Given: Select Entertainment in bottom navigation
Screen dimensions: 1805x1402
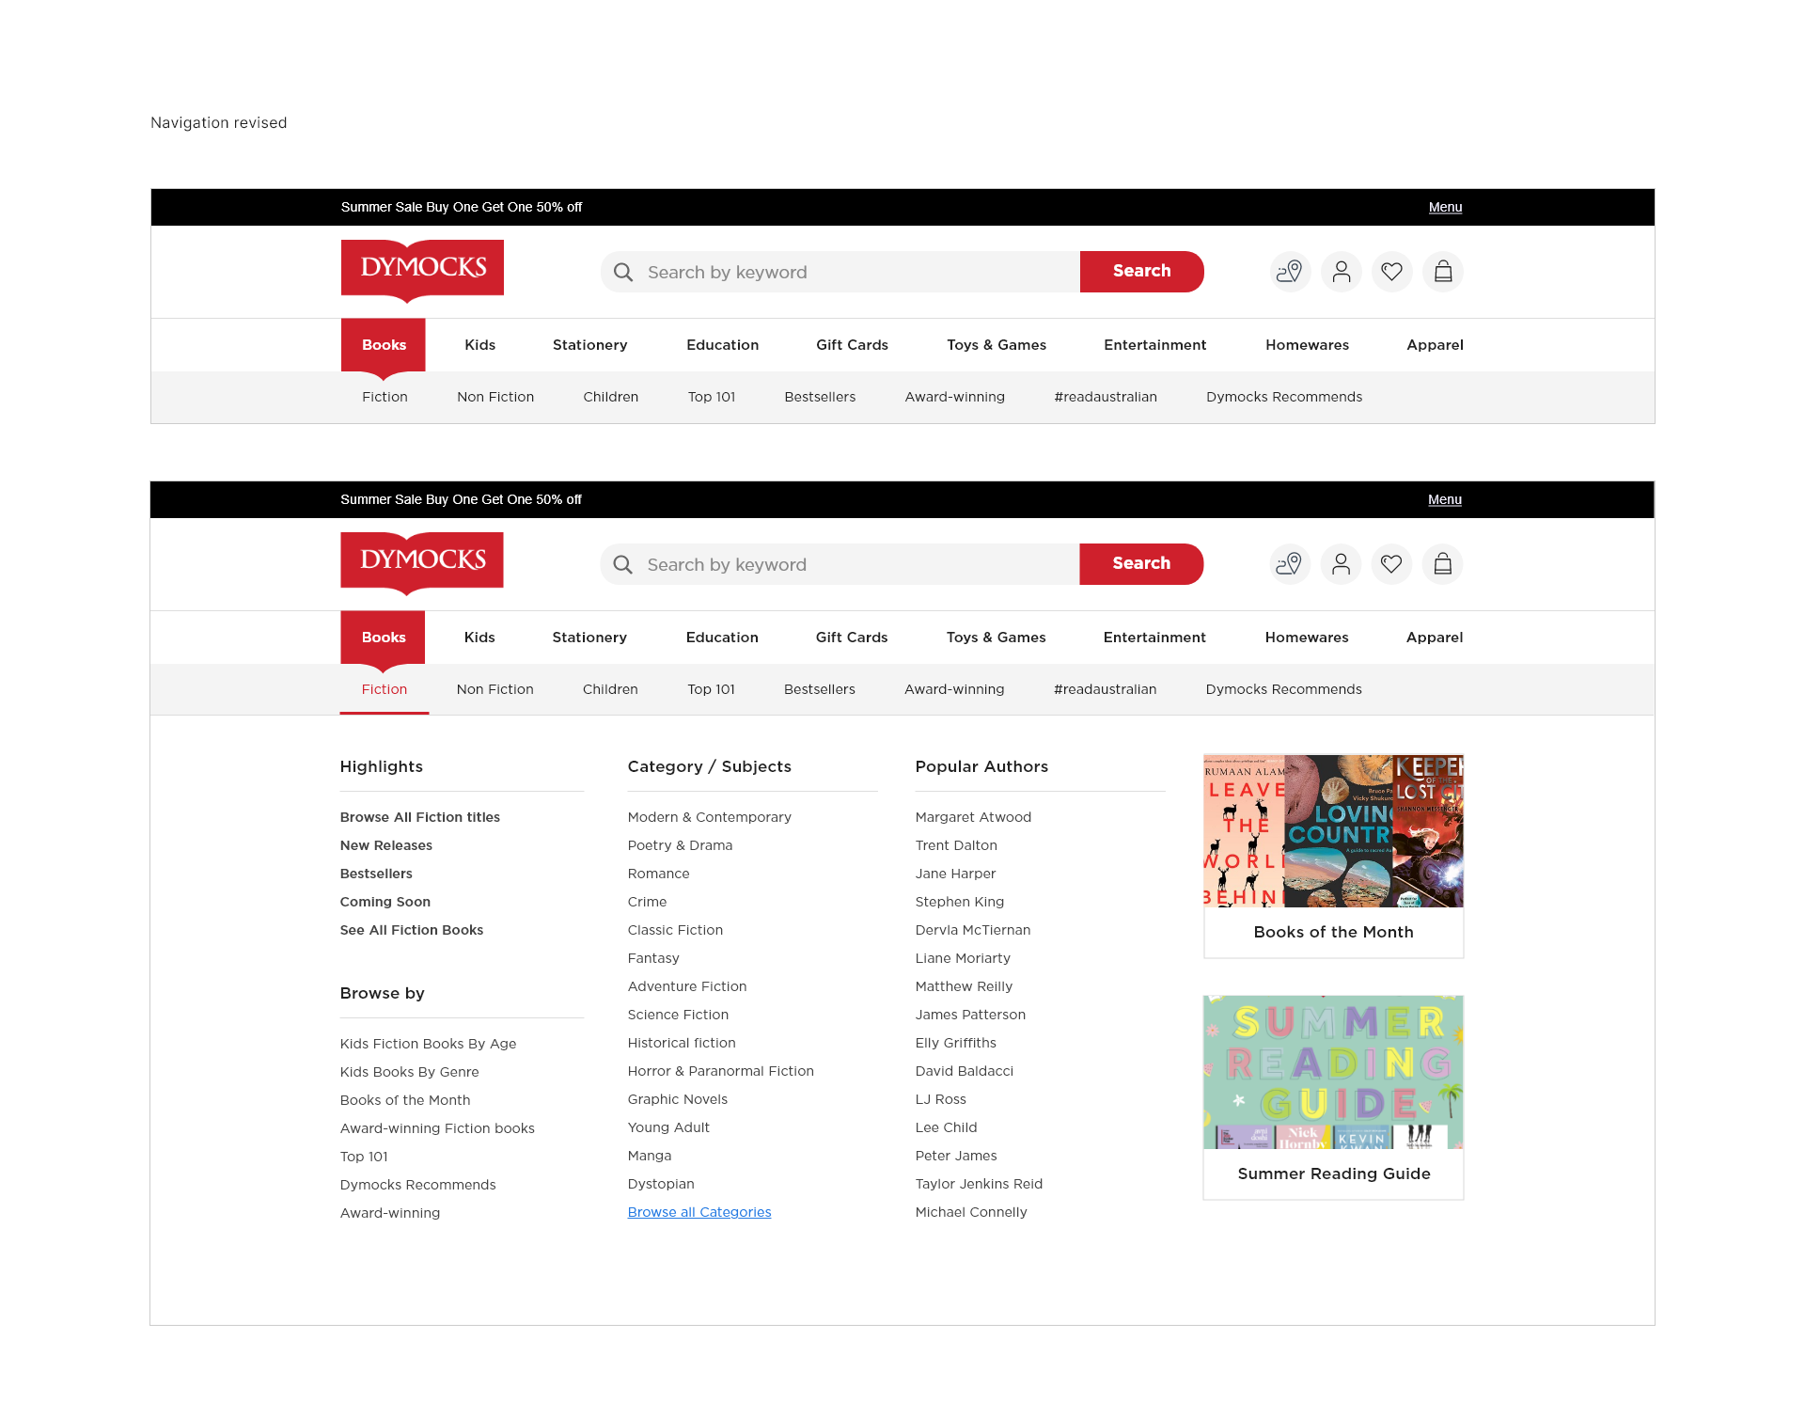Looking at the screenshot, I should pyautogui.click(x=1154, y=638).
